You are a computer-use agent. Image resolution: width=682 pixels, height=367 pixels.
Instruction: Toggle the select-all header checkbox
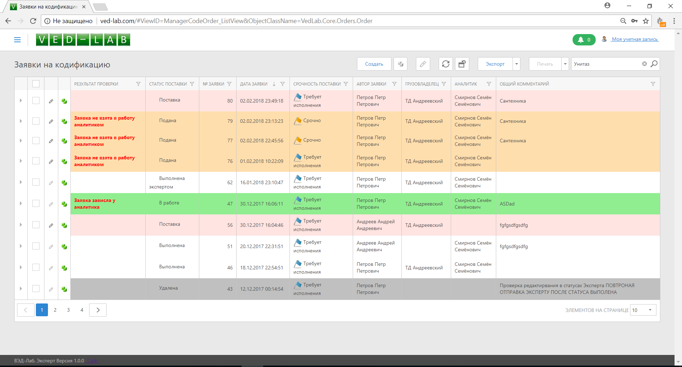(36, 84)
